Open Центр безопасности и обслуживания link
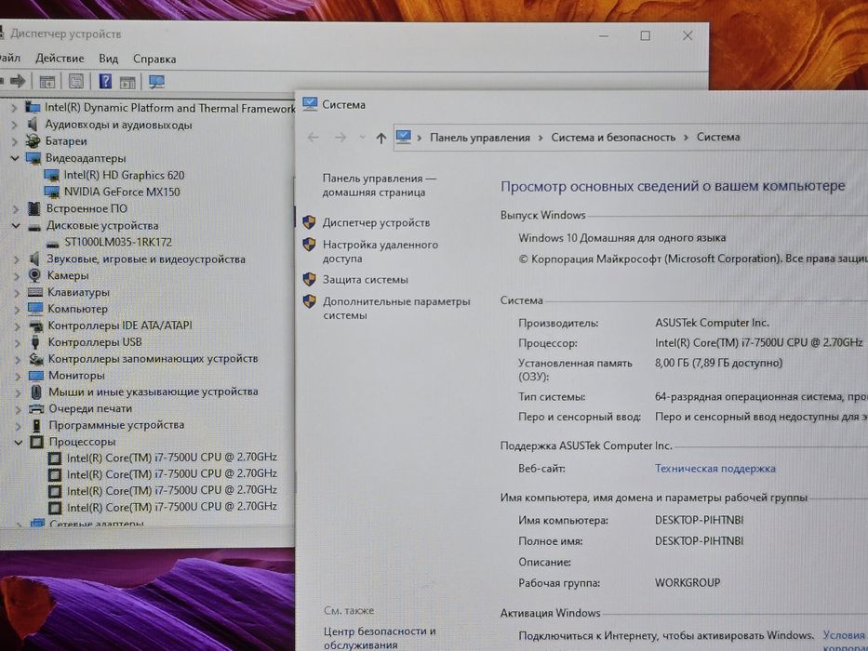The height and width of the screenshot is (651, 868). coord(380,638)
